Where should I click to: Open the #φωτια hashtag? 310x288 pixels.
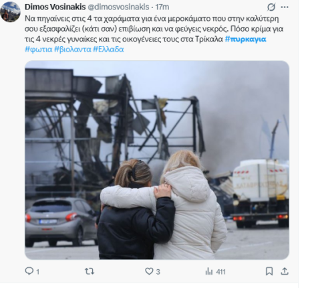pos(39,49)
